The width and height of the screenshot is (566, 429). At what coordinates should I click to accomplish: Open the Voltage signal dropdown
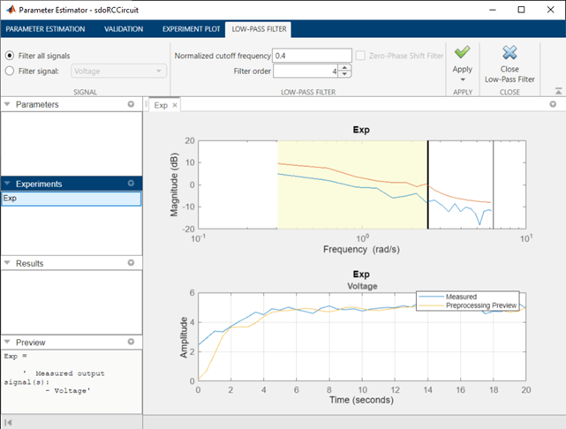pos(118,71)
